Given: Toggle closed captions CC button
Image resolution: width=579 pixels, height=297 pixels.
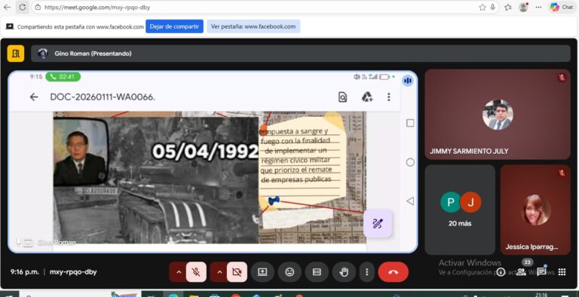Looking at the screenshot, I should tap(317, 272).
